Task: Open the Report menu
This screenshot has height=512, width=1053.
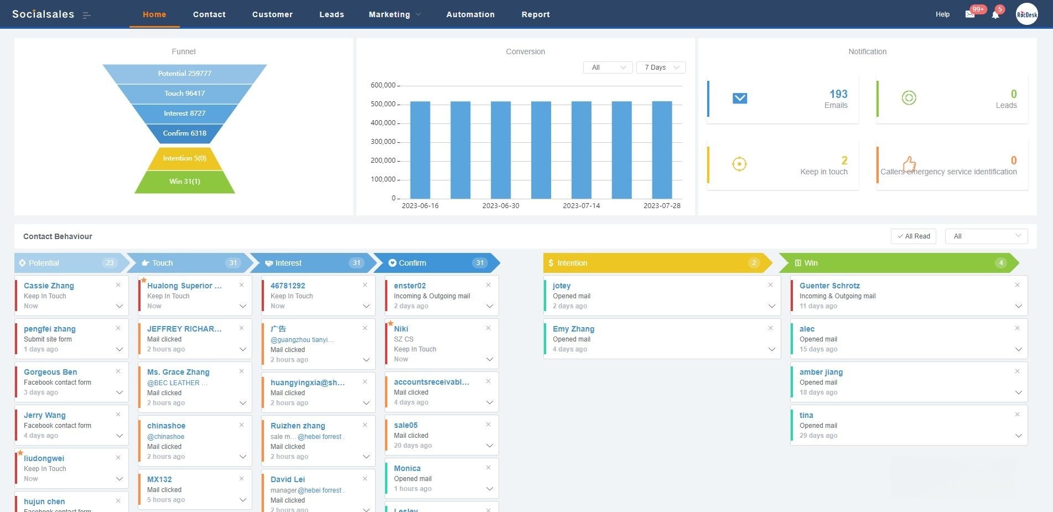Action: [x=536, y=14]
